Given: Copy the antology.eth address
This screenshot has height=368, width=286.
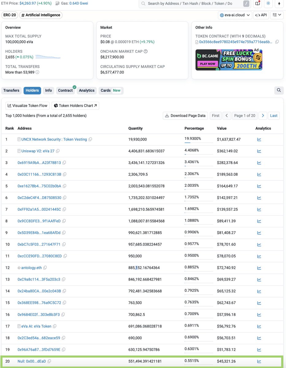Looking at the screenshot, I should pos(45,268).
